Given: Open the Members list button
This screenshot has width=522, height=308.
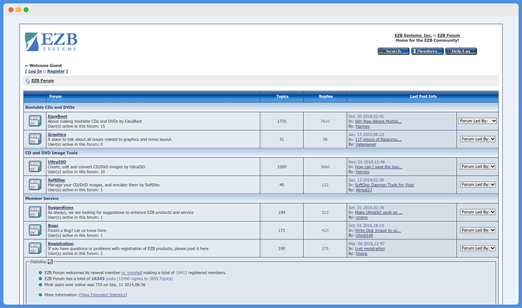Looking at the screenshot, I should (x=427, y=51).
